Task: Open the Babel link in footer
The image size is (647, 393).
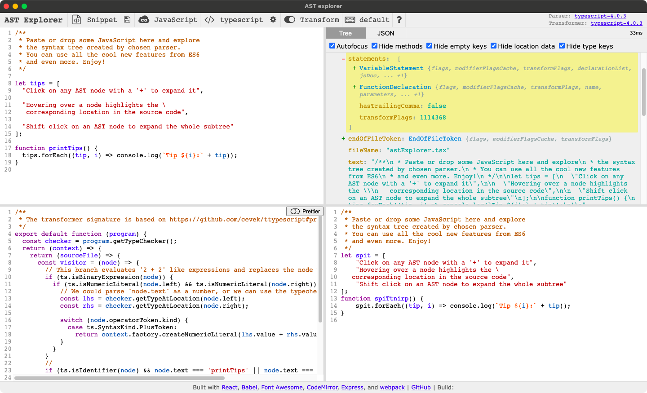Action: pos(249,387)
